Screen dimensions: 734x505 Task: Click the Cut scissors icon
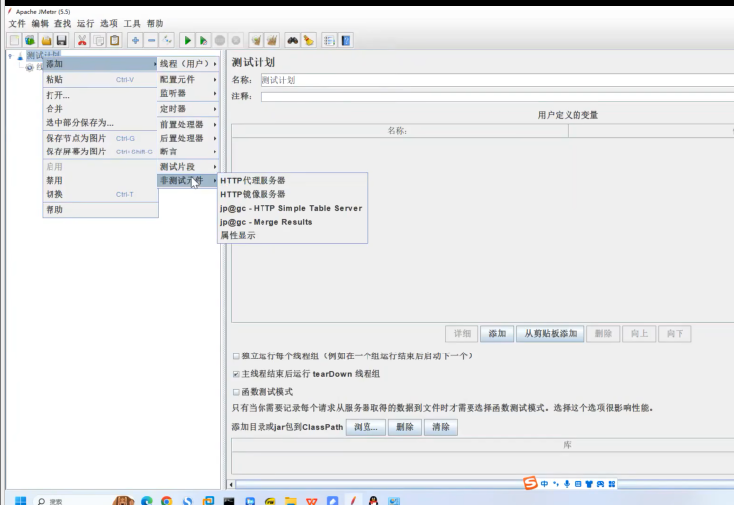pyautogui.click(x=82, y=41)
